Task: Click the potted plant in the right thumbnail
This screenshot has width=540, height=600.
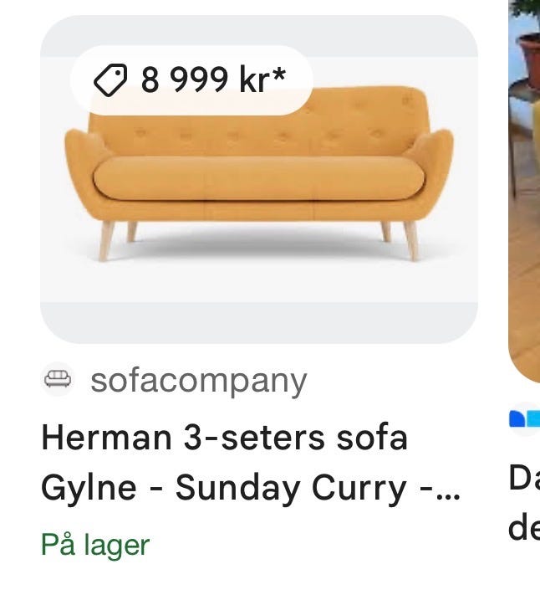Action: click(527, 40)
